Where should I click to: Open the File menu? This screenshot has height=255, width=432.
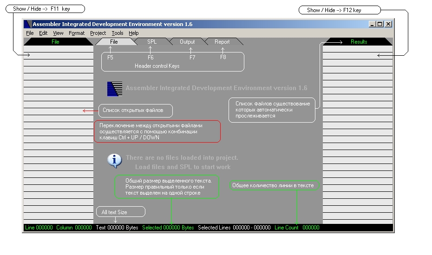click(30, 33)
